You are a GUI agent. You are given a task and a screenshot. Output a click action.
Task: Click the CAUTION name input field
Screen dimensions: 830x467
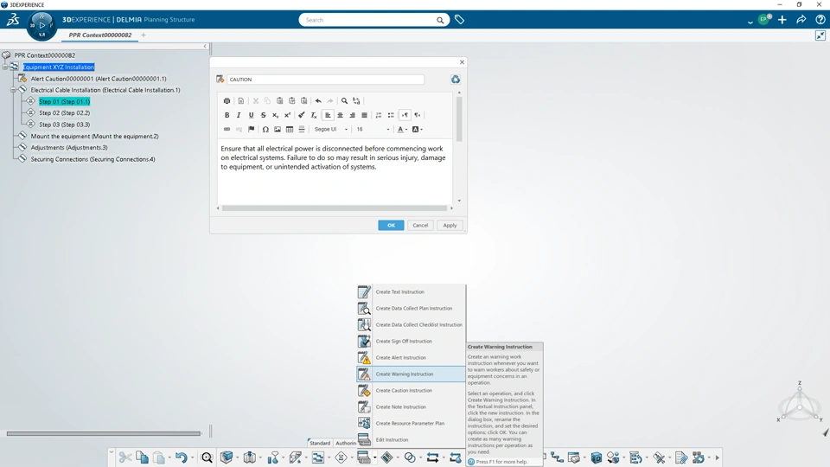pos(326,80)
